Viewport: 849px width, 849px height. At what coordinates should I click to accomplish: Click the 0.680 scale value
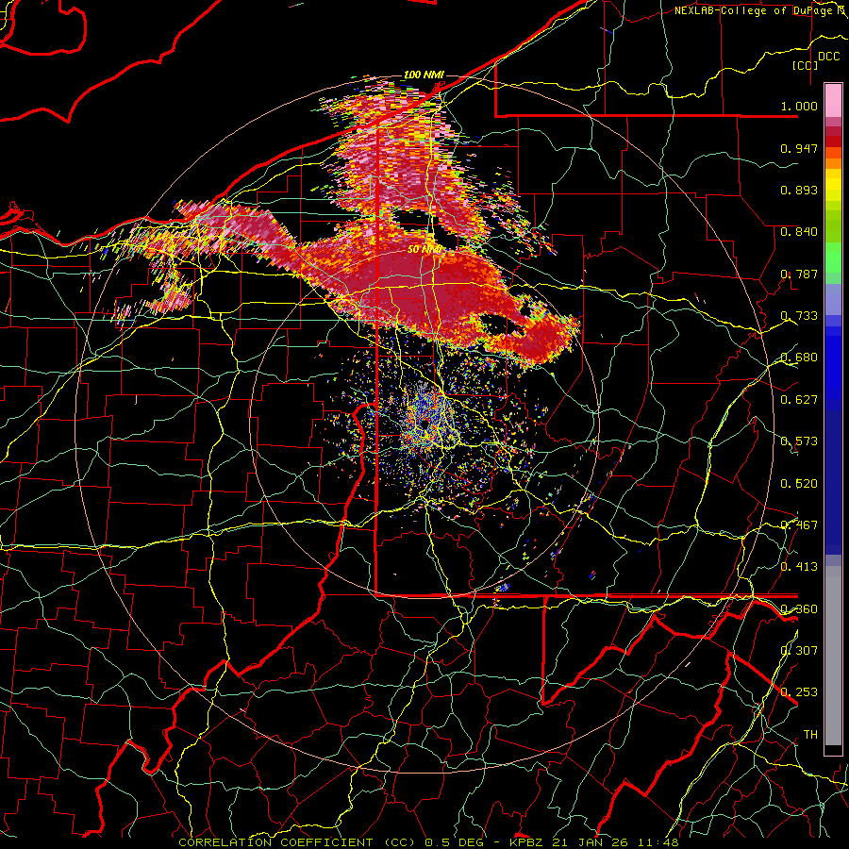click(x=799, y=358)
